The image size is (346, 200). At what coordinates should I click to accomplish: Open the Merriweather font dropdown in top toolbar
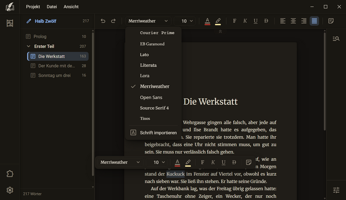click(148, 21)
